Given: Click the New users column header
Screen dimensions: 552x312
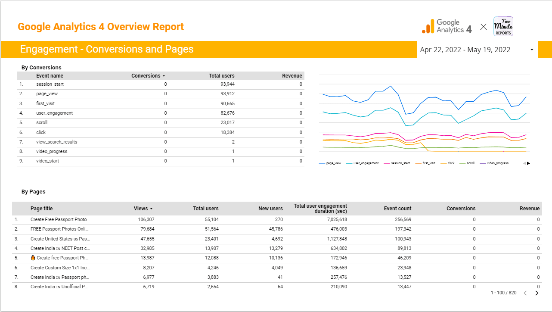Looking at the screenshot, I should point(270,209).
